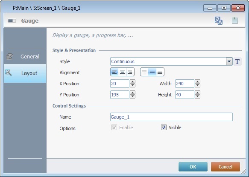This screenshot has height=177, width=249.
Task: Click the Name input field
Action: 171,117
